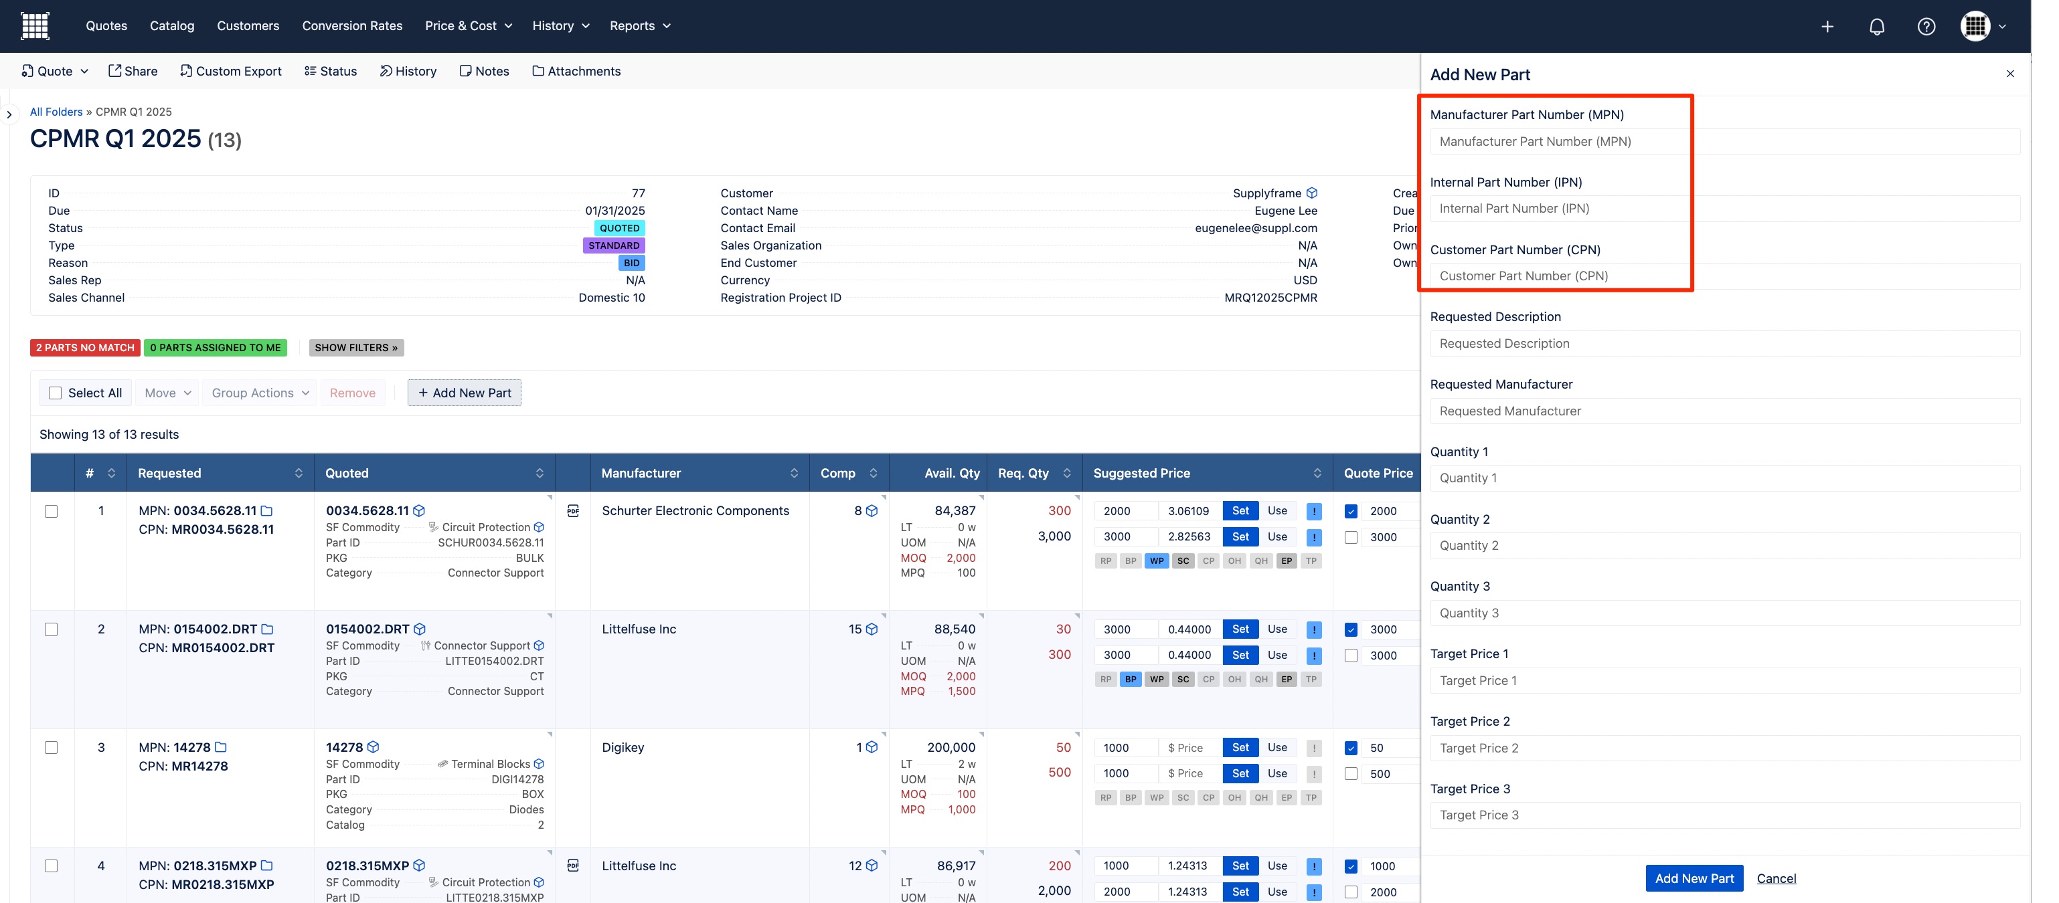
Task: Click cube icon beside quoted 0154002.DRT
Action: [420, 629]
